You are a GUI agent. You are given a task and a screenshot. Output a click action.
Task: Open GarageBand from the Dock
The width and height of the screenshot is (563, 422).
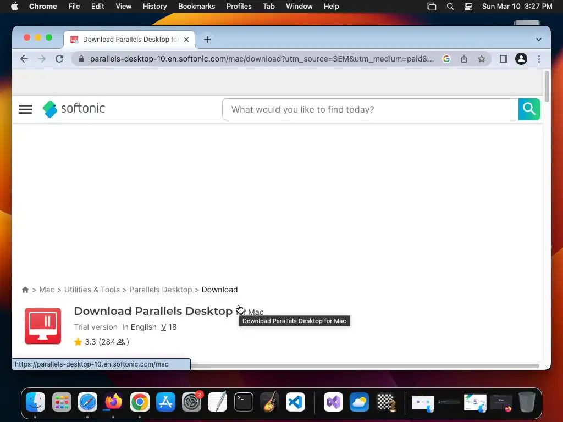coord(269,402)
